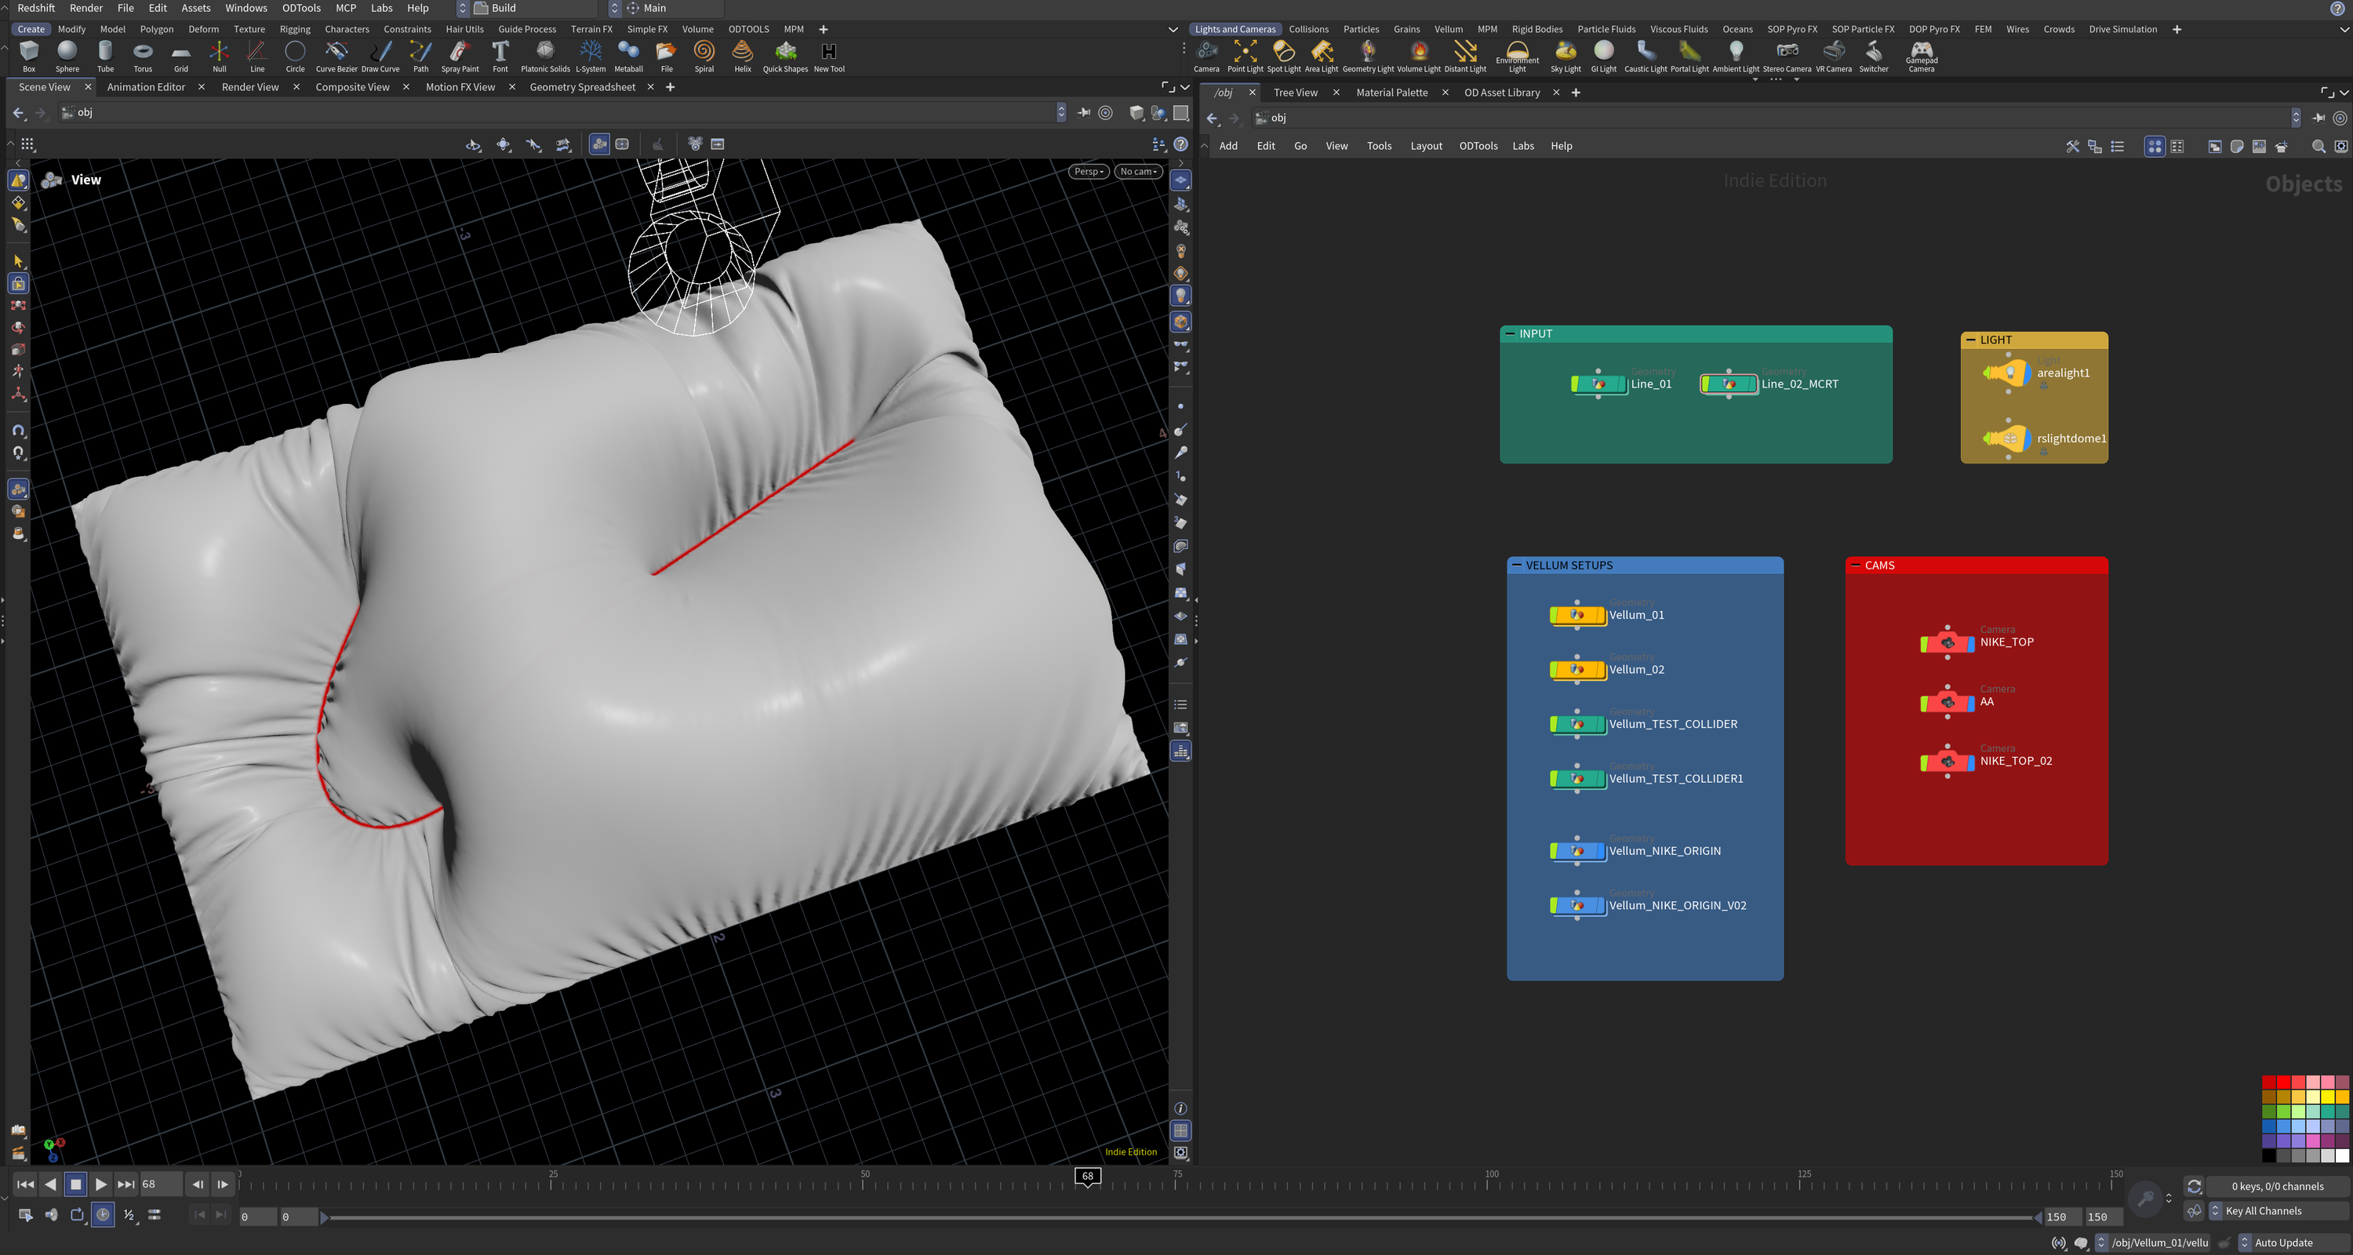The image size is (2353, 1255).
Task: Toggle the arealight1 node display flag
Action: point(2027,373)
